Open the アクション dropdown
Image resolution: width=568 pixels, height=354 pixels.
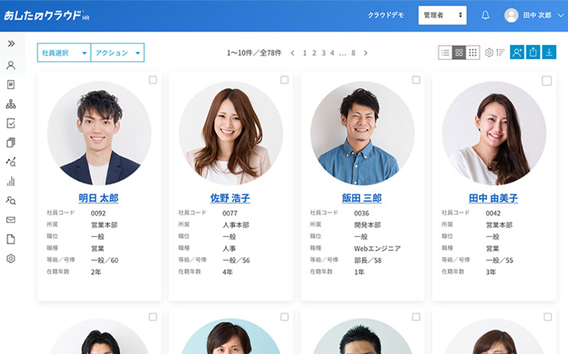coord(117,53)
